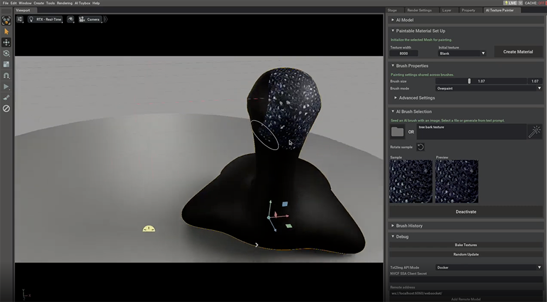
Task: Open the folder icon to browse image
Action: pyautogui.click(x=397, y=132)
